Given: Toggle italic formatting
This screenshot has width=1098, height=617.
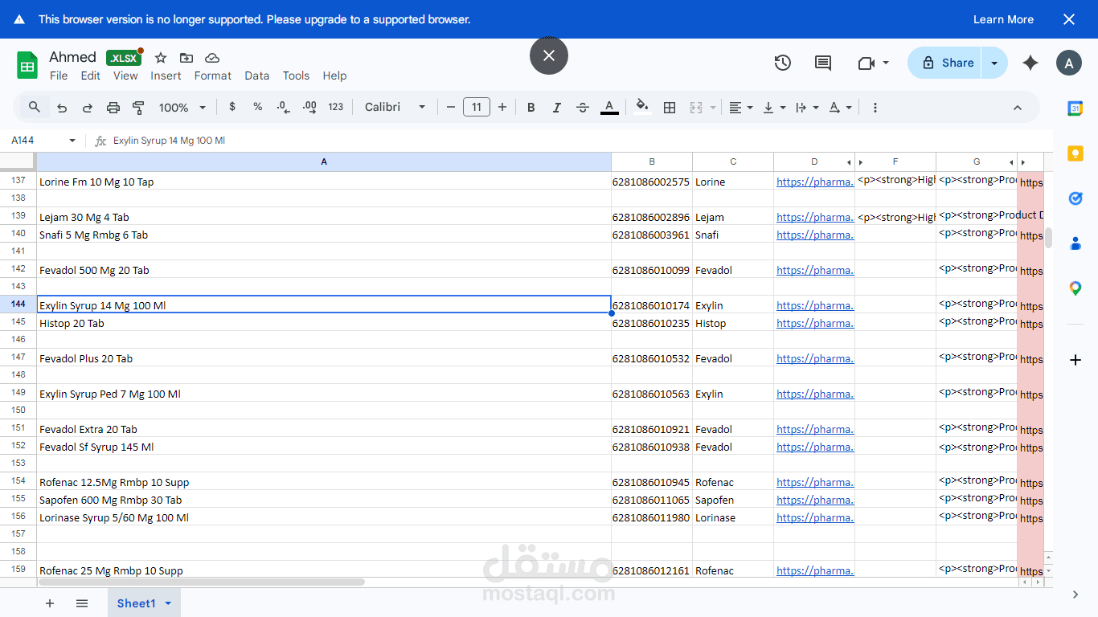Looking at the screenshot, I should (x=556, y=107).
